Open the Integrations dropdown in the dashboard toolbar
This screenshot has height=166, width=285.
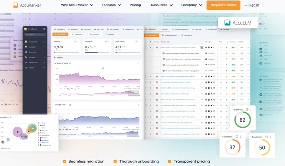coord(78,34)
